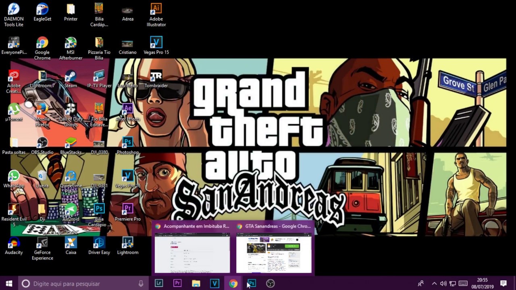
Task: Select the Tombraider desktop icon
Action: [156, 79]
